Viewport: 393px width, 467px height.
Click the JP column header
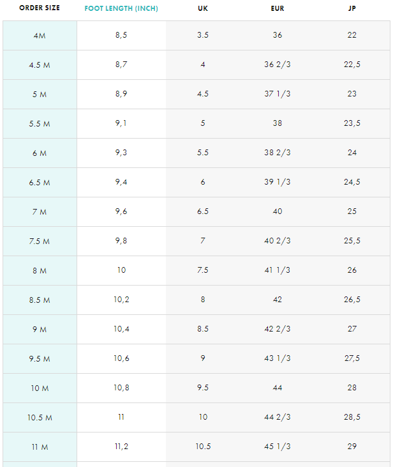(x=352, y=8)
